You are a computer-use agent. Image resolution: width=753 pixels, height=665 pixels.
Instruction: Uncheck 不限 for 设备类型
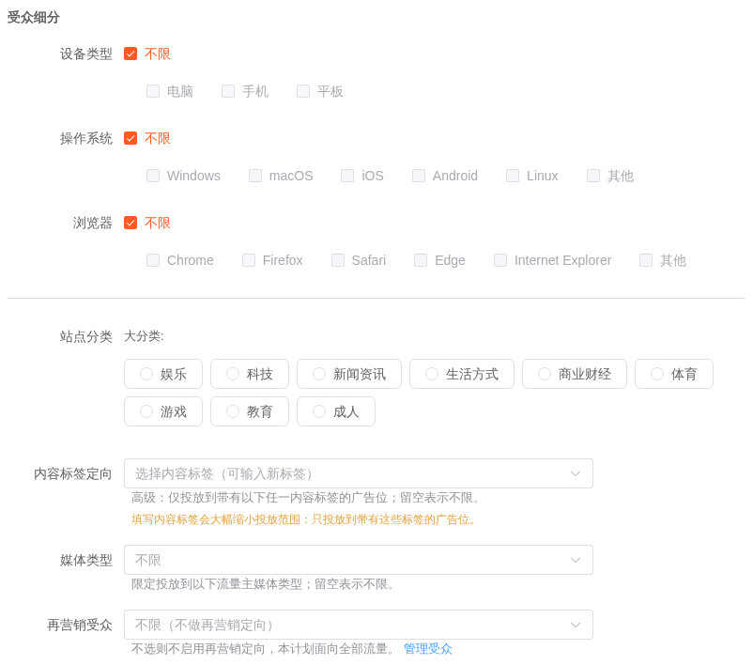click(131, 54)
